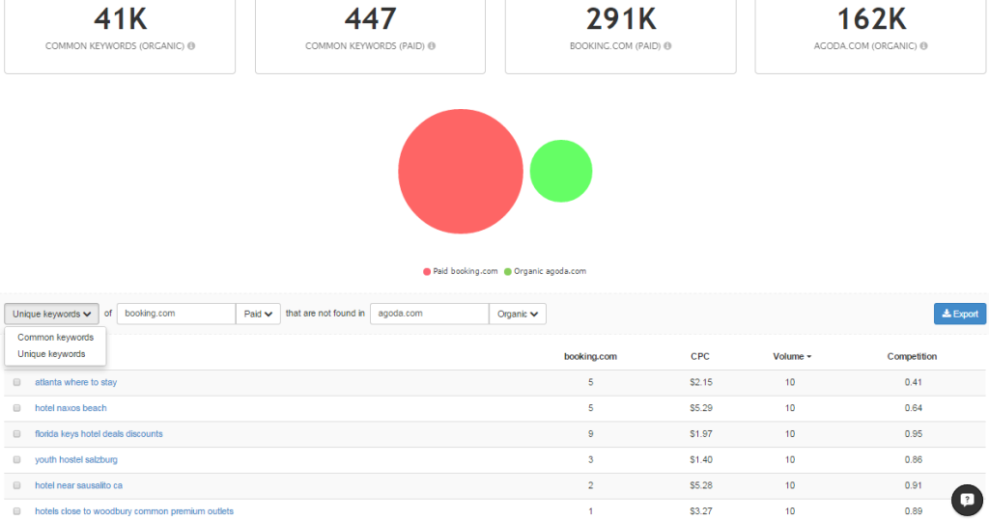This screenshot has width=989, height=521.
Task: Click the $3.27 CPC cell
Action: point(701,511)
